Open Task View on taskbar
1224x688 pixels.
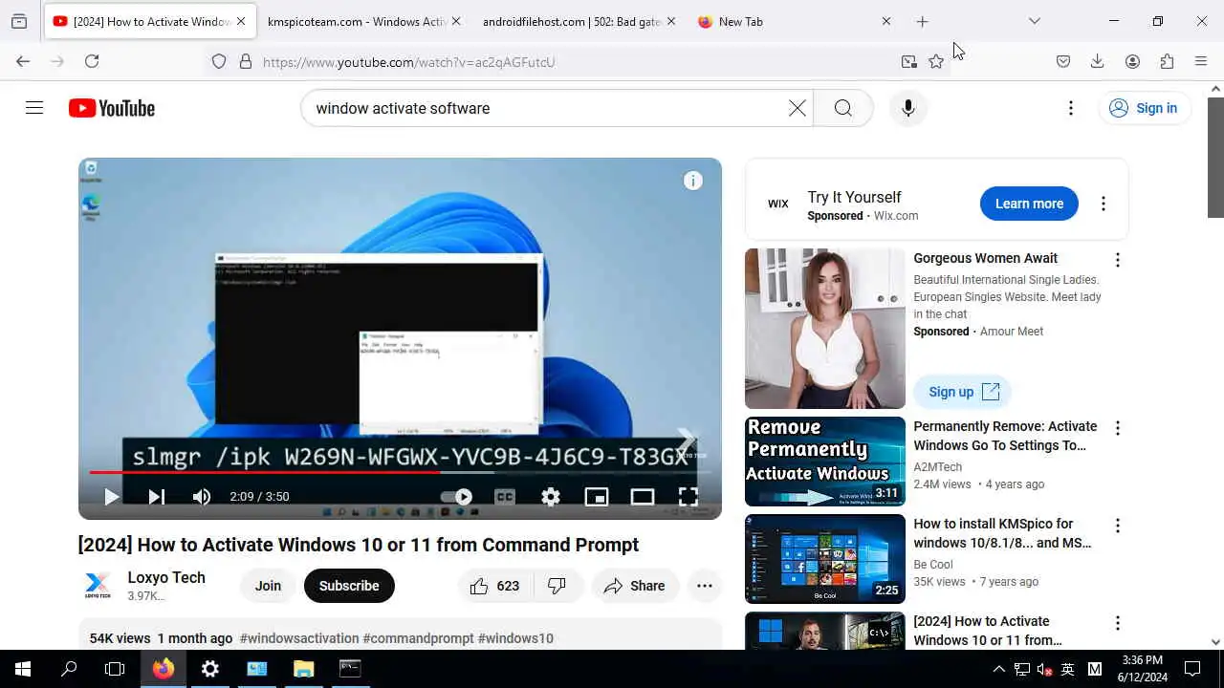coord(115,669)
